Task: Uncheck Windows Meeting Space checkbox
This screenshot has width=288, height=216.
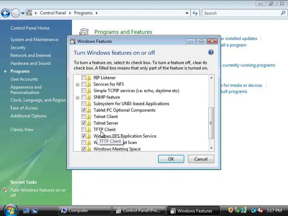Action: [84, 149]
